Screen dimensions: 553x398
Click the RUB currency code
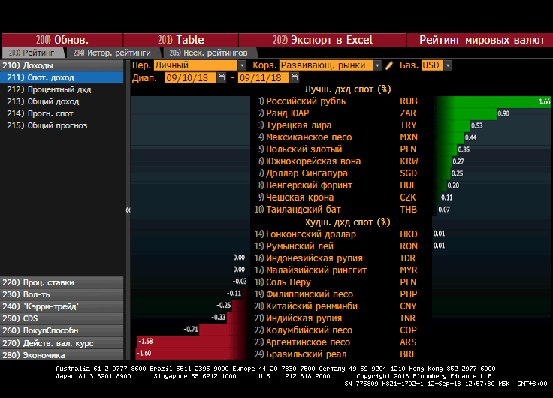pyautogui.click(x=409, y=101)
